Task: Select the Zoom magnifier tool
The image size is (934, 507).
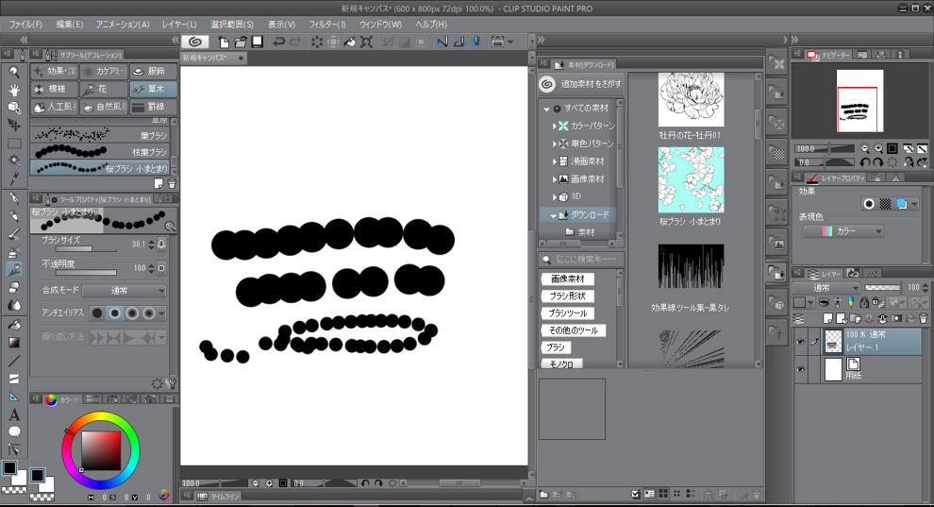Action: tap(14, 72)
